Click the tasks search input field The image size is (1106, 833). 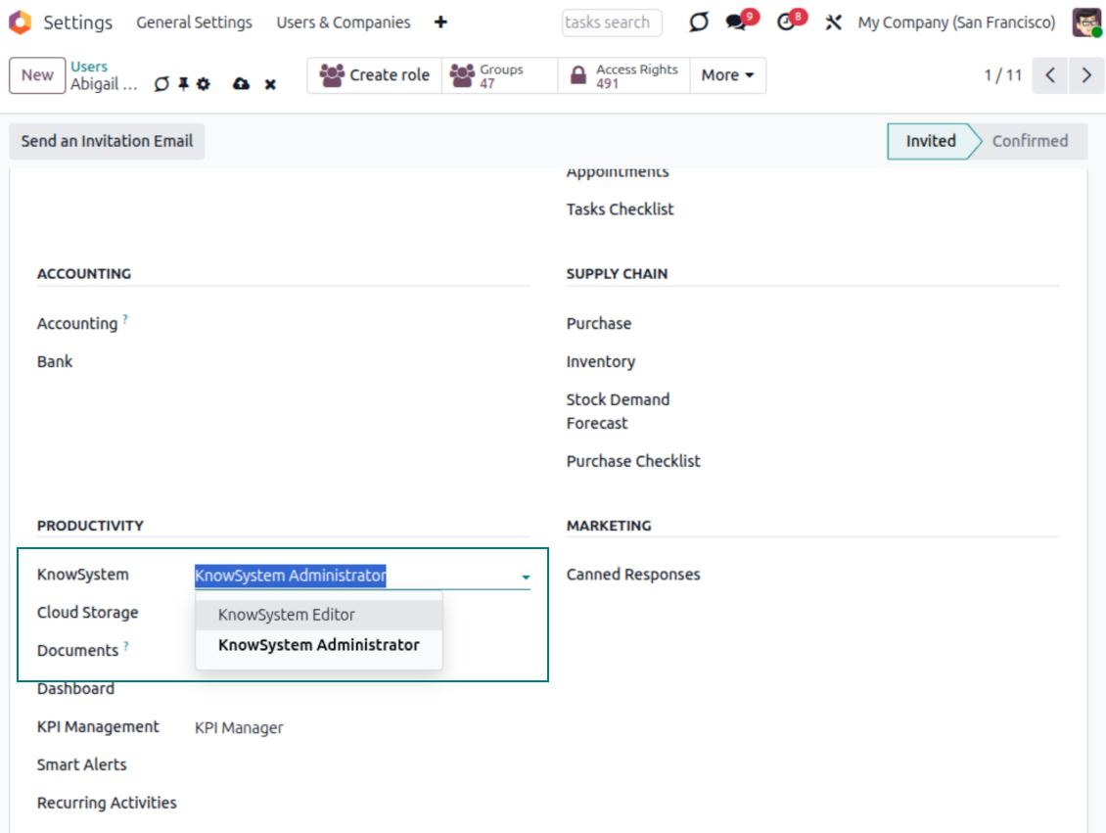pyautogui.click(x=611, y=23)
